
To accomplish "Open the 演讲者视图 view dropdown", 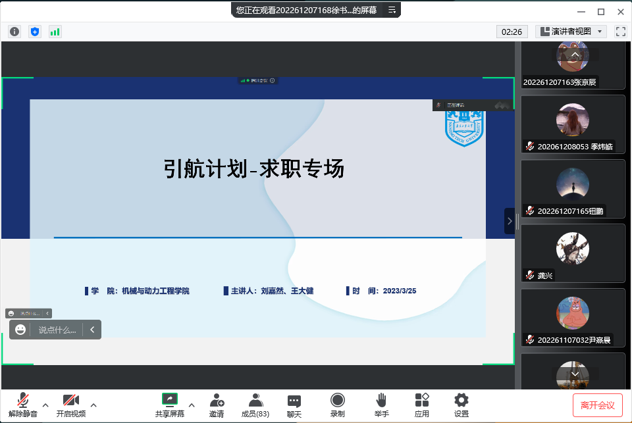I will (x=570, y=31).
